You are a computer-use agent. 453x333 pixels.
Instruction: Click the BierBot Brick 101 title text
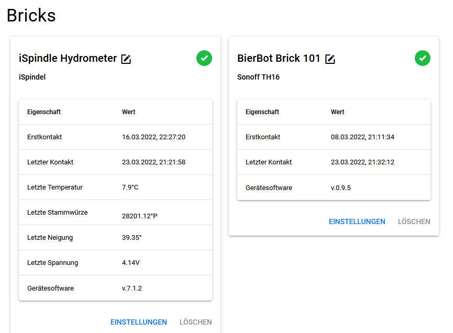pos(279,58)
